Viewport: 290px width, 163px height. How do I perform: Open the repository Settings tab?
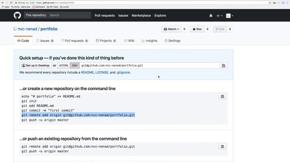pyautogui.click(x=172, y=41)
